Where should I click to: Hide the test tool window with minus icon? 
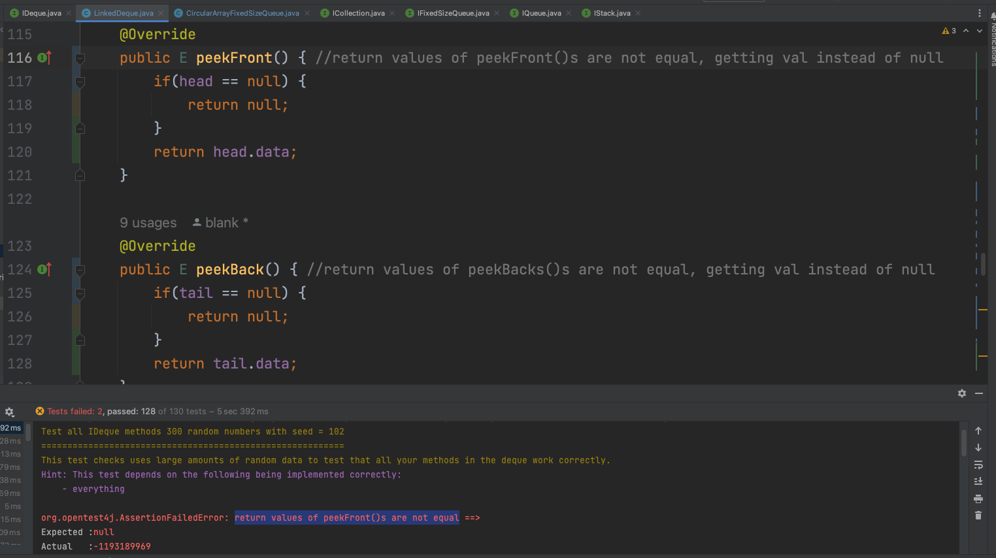(979, 393)
